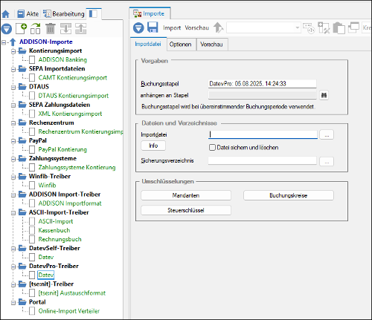Click the move down arrow icon
372x320 pixels.
pyautogui.click(x=65, y=28)
